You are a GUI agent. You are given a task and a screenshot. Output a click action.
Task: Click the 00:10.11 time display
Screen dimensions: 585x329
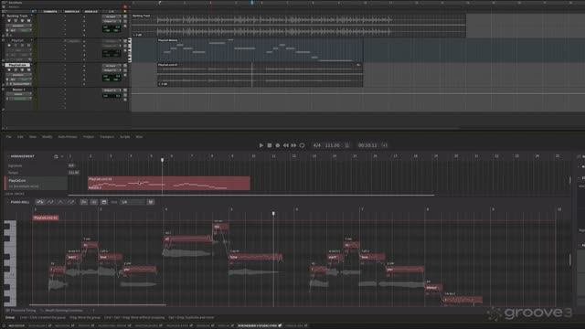(x=367, y=145)
